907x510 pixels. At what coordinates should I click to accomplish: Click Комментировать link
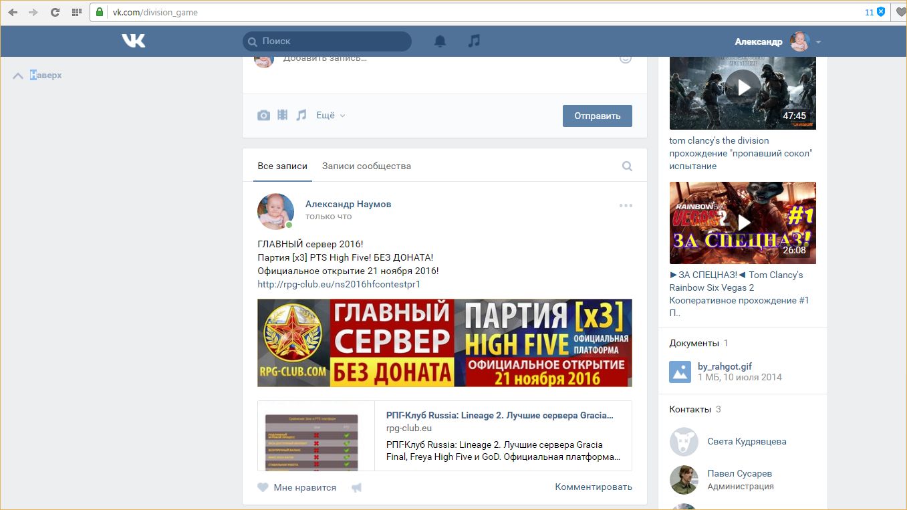coord(594,487)
